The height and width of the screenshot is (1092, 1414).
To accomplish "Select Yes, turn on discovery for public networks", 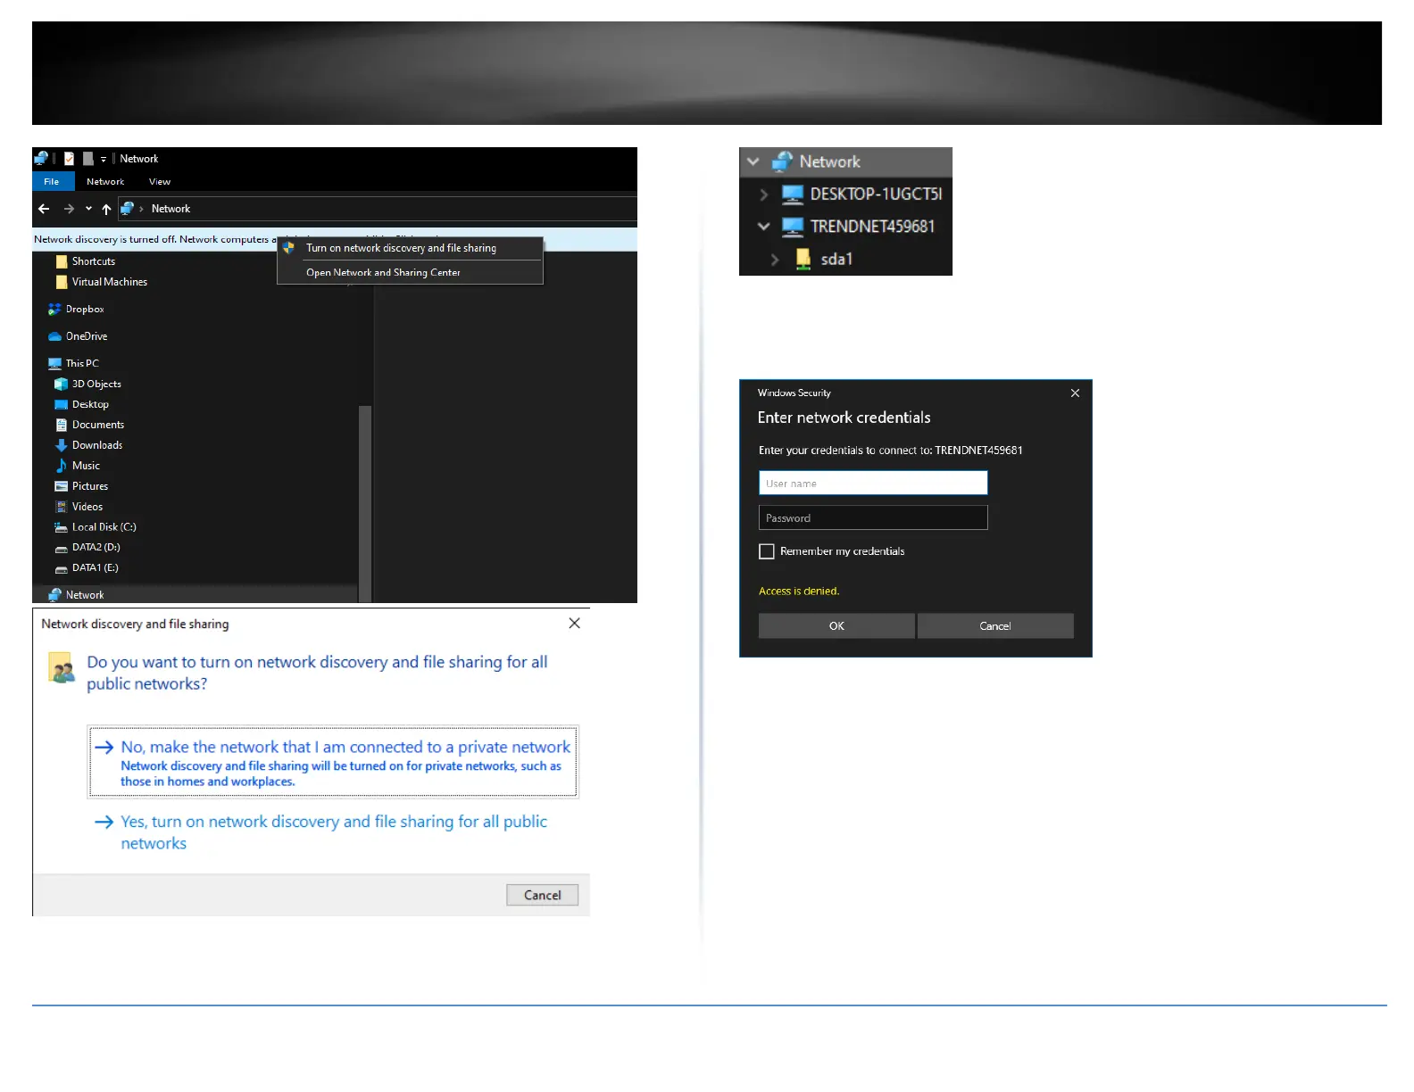I will pyautogui.click(x=333, y=832).
